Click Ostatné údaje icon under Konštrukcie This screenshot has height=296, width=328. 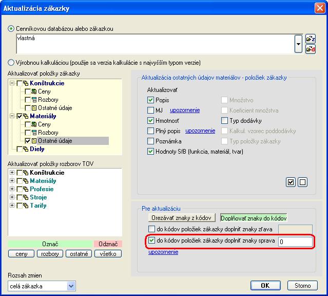pos(34,108)
